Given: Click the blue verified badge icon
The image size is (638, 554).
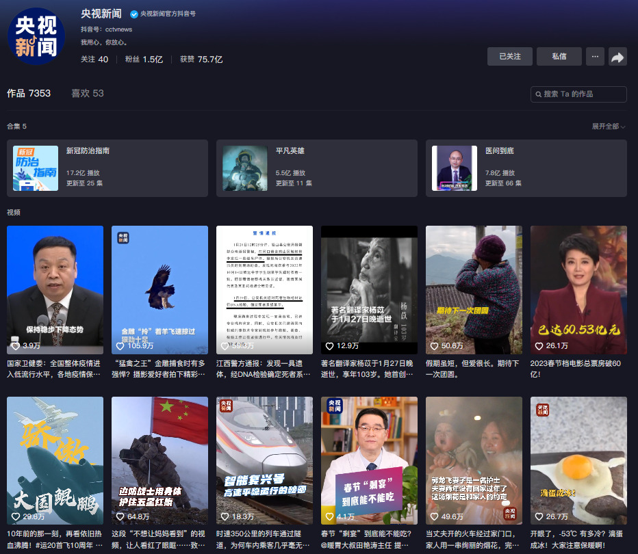Looking at the screenshot, I should tap(134, 14).
